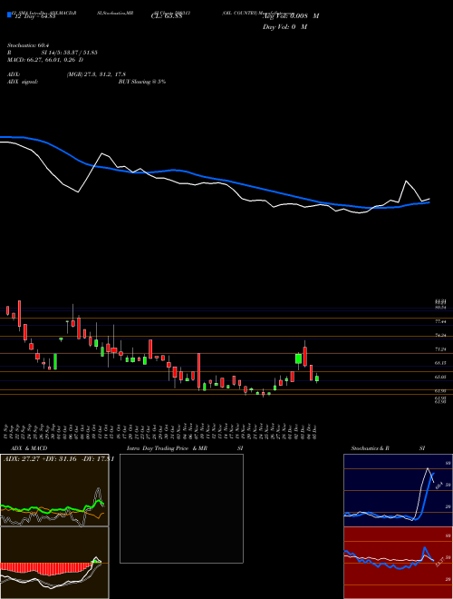This screenshot has width=453, height=599.
Task: Click the tall green candle near the recent high
Action: pos(299,359)
